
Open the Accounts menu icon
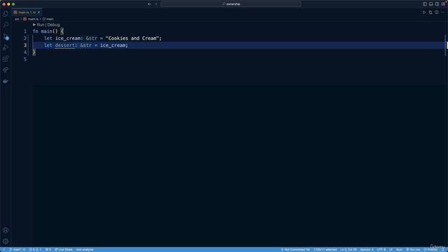coord(6,230)
